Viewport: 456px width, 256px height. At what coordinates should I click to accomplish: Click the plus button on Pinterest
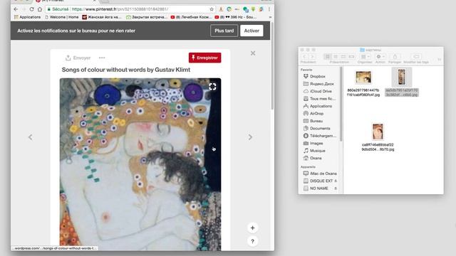pyautogui.click(x=252, y=228)
